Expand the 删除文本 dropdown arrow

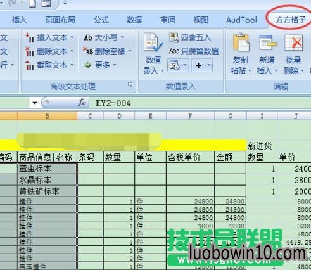pos(72,51)
